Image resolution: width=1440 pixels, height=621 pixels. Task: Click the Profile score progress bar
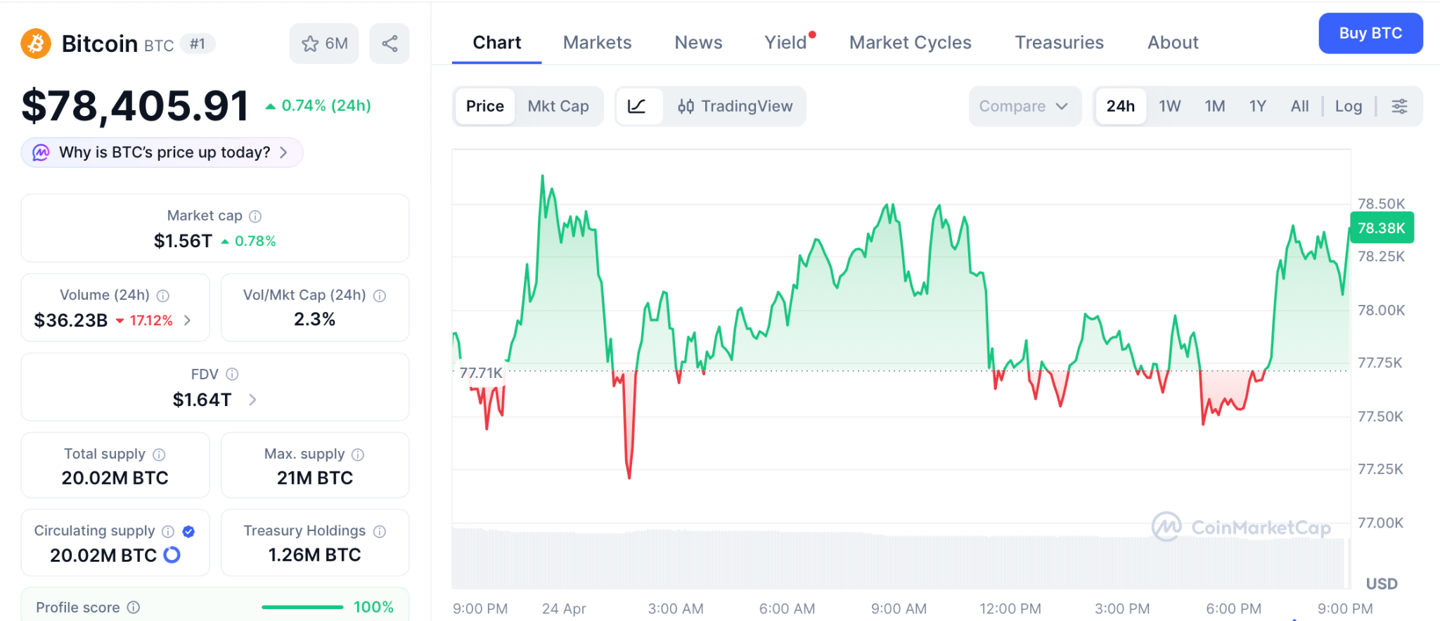[302, 607]
